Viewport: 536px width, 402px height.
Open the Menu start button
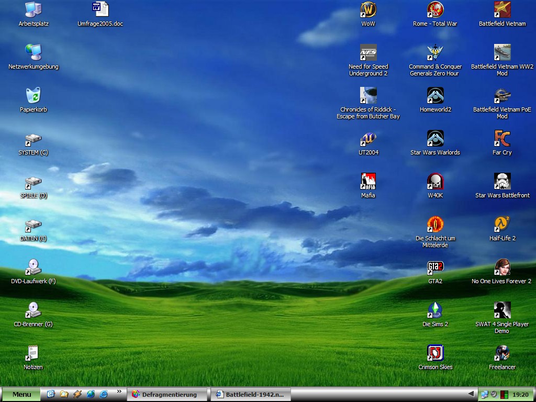(21, 394)
